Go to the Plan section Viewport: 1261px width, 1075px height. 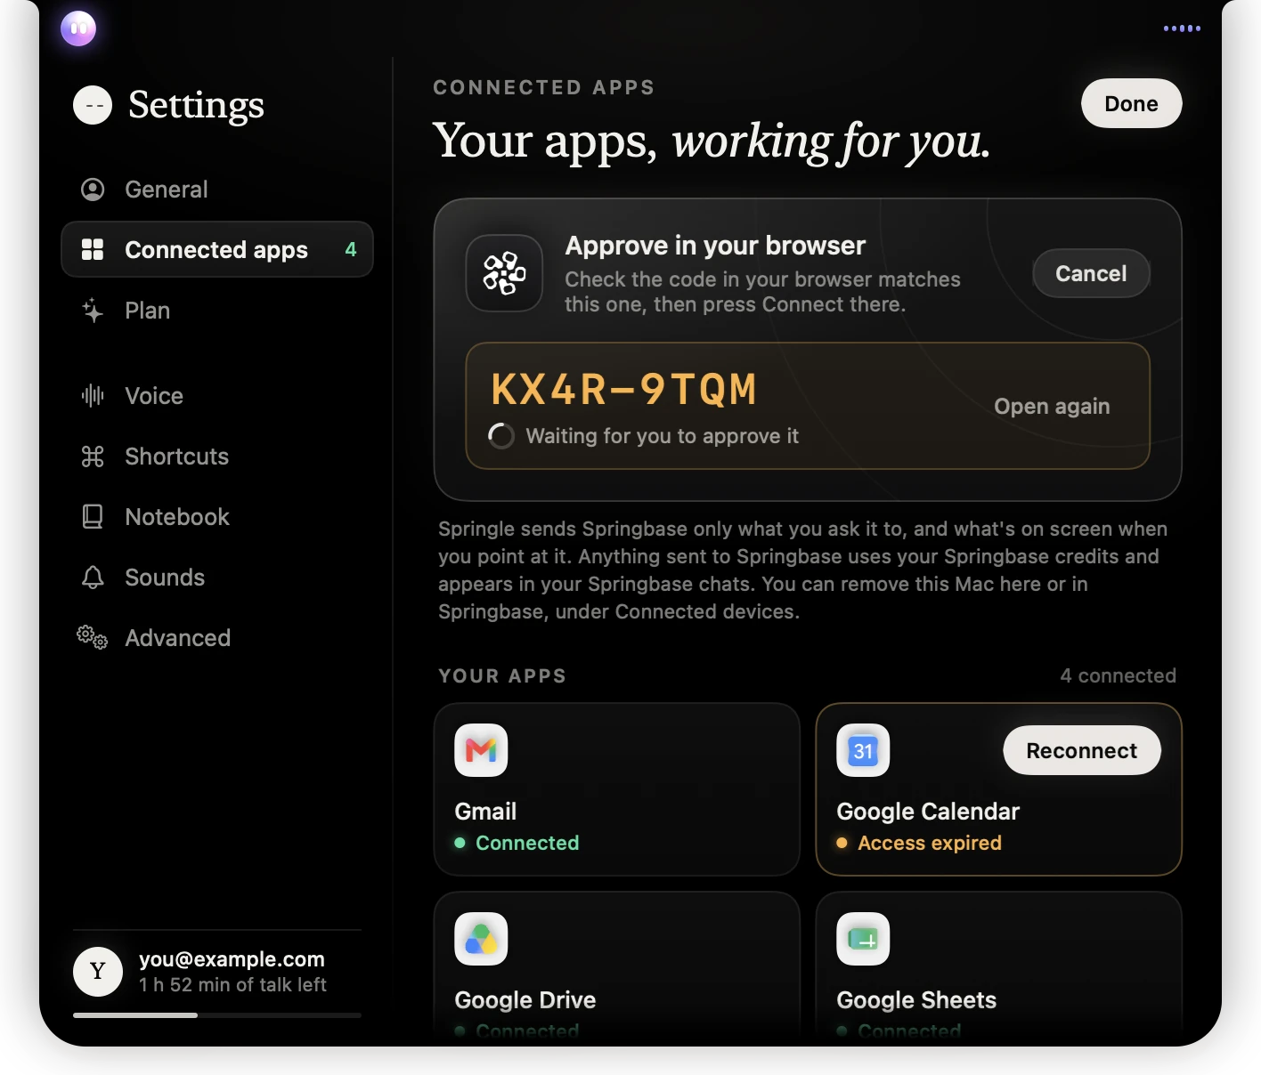pos(217,311)
